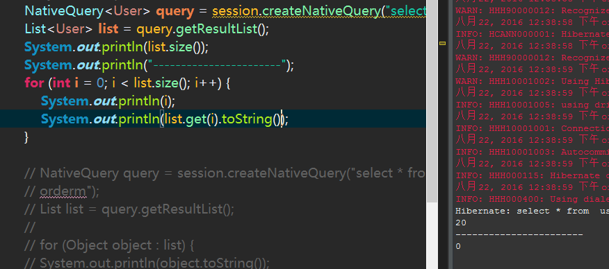This screenshot has height=269, width=609.
Task: Place cursor in the println(i) statement
Action: pyautogui.click(x=108, y=101)
